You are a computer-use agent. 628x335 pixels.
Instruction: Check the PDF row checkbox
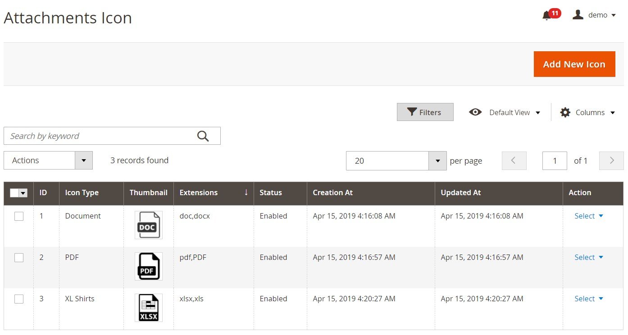point(19,258)
